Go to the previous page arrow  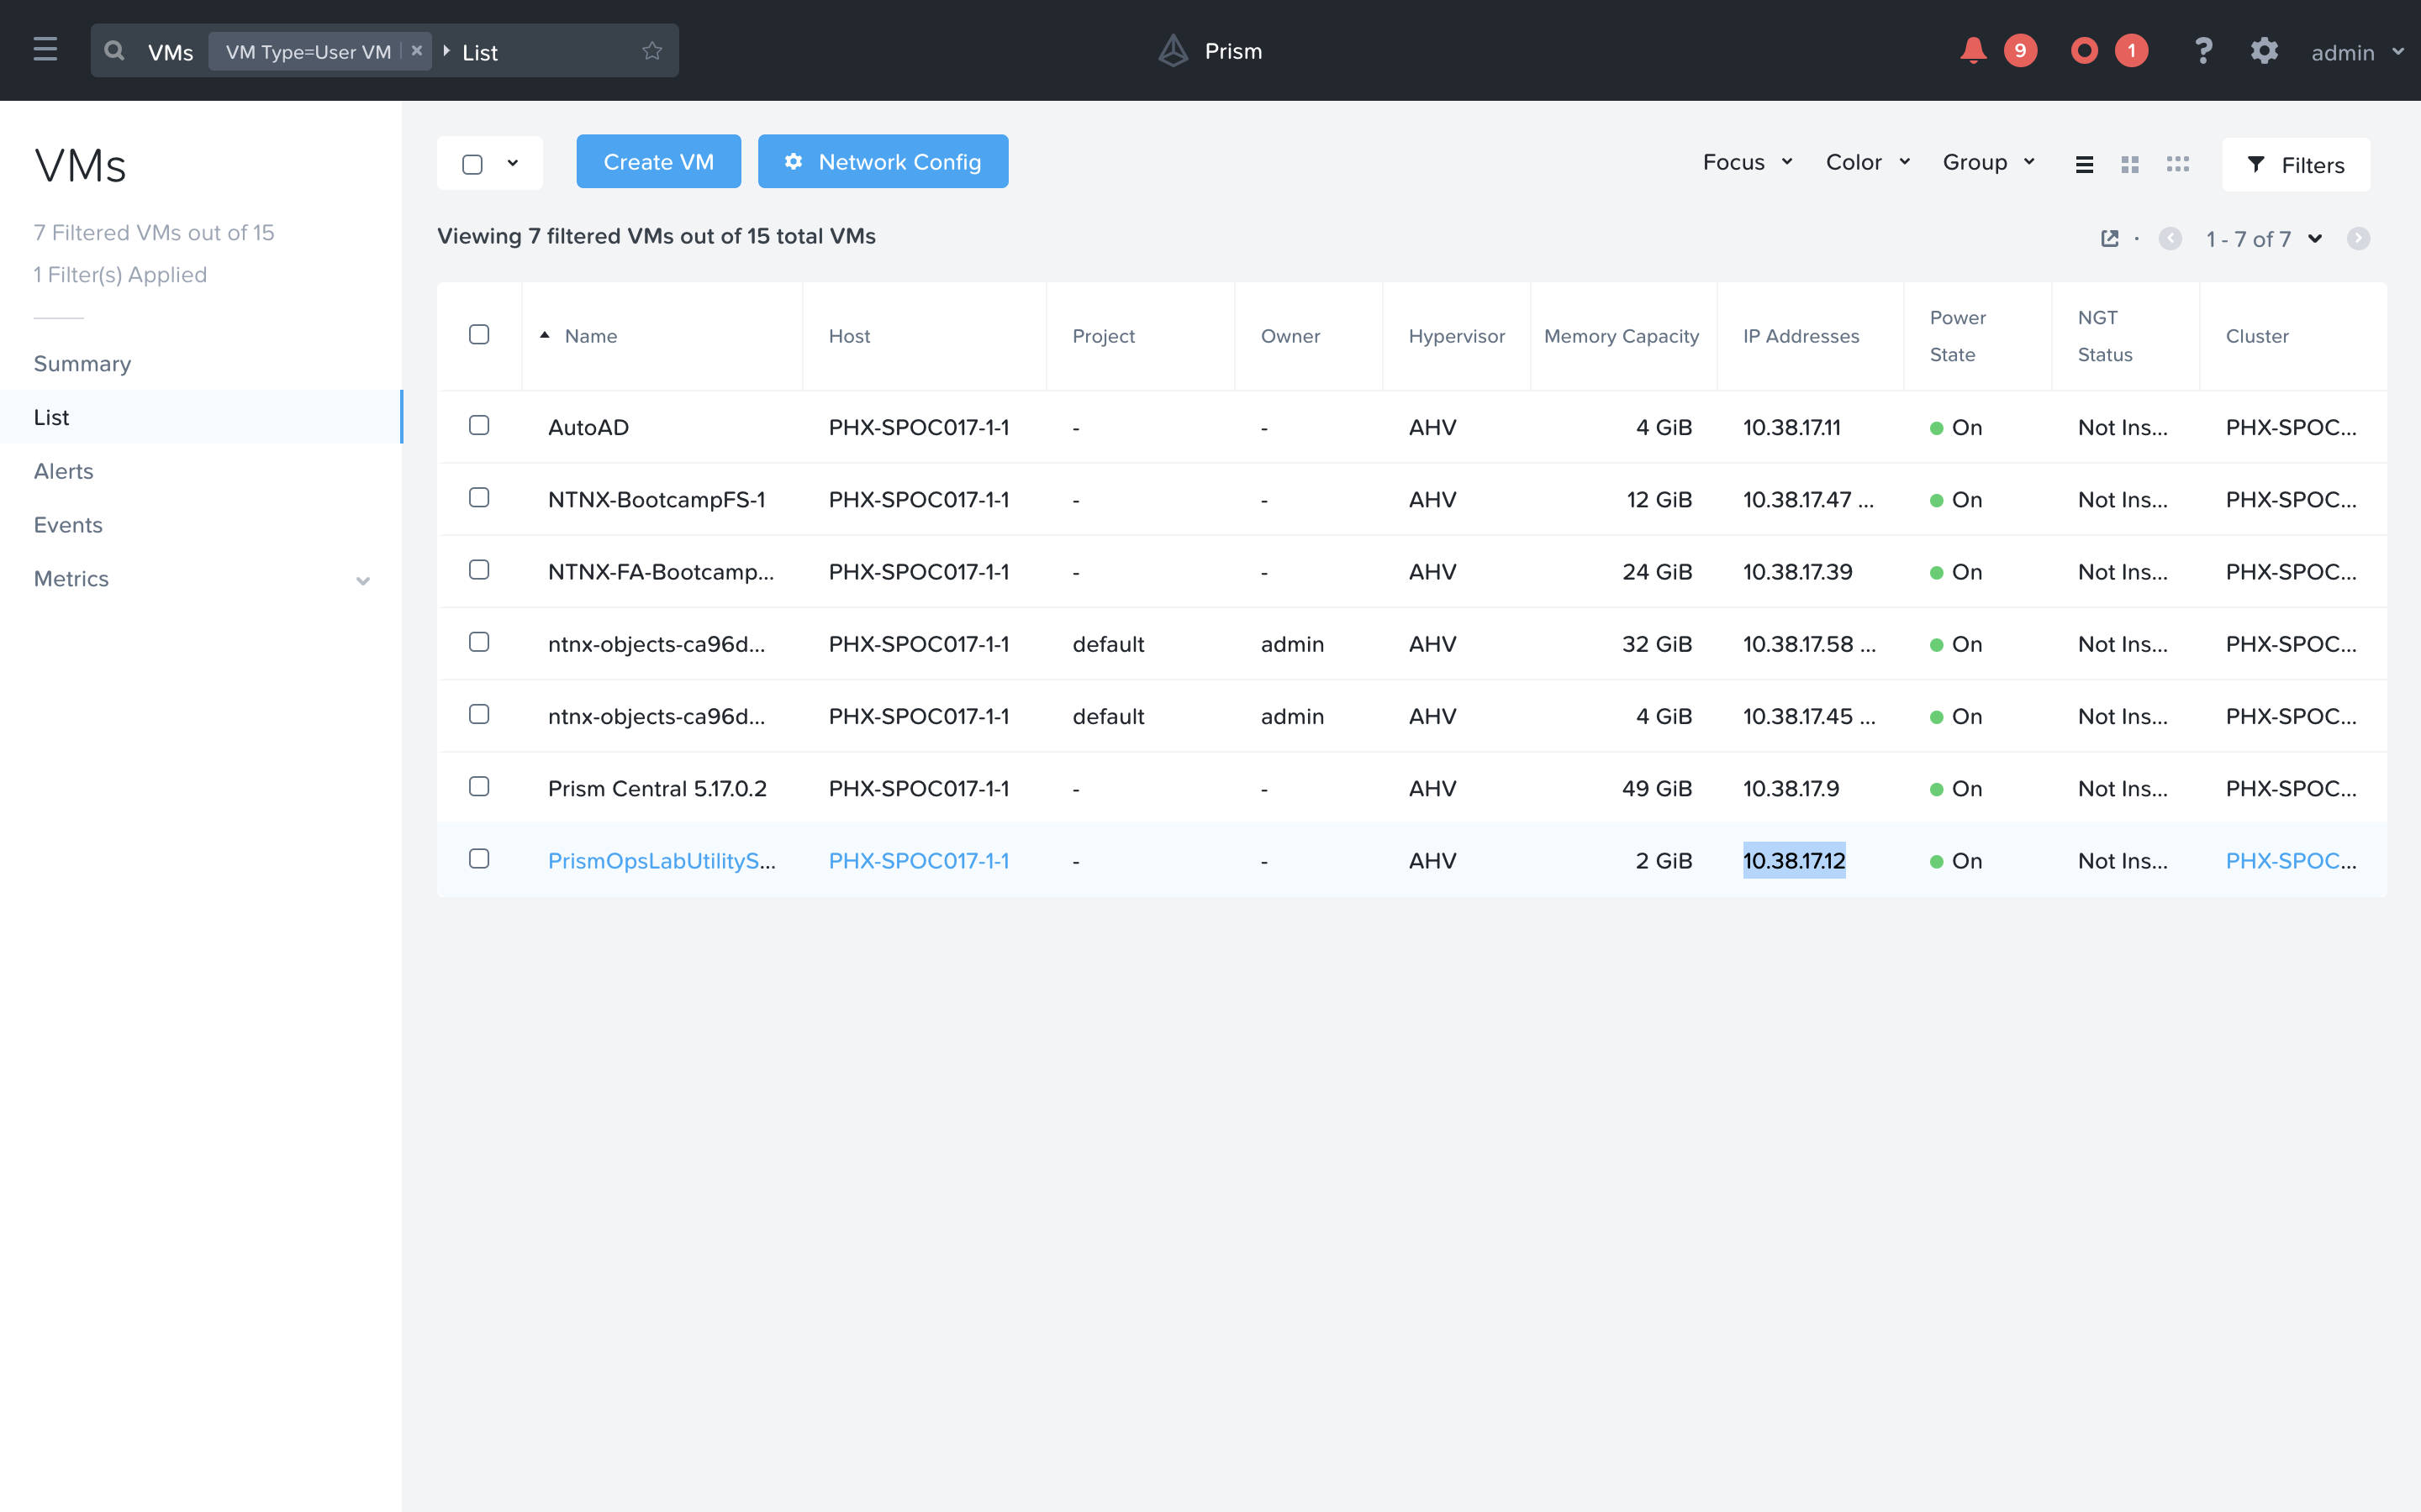pyautogui.click(x=2170, y=238)
